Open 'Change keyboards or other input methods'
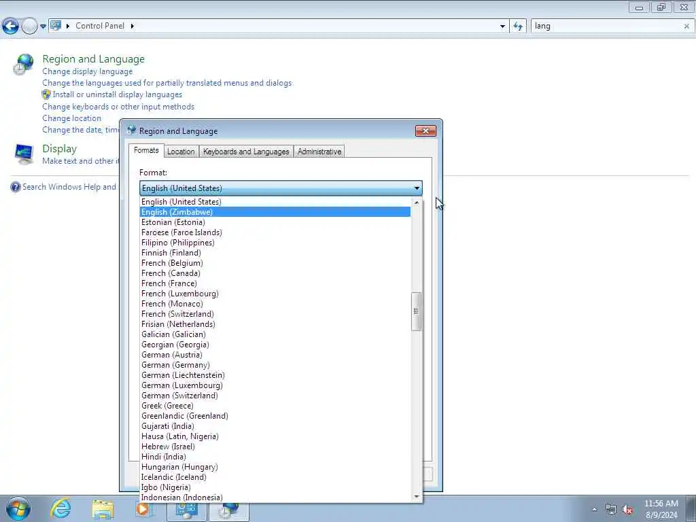This screenshot has width=696, height=522. [x=118, y=107]
